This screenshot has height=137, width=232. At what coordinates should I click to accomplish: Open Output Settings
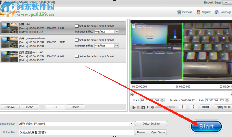click(x=151, y=123)
